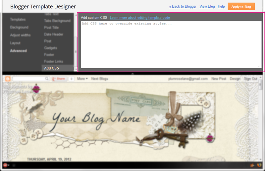
Task: Select the Post Title option
Action: 51,27
